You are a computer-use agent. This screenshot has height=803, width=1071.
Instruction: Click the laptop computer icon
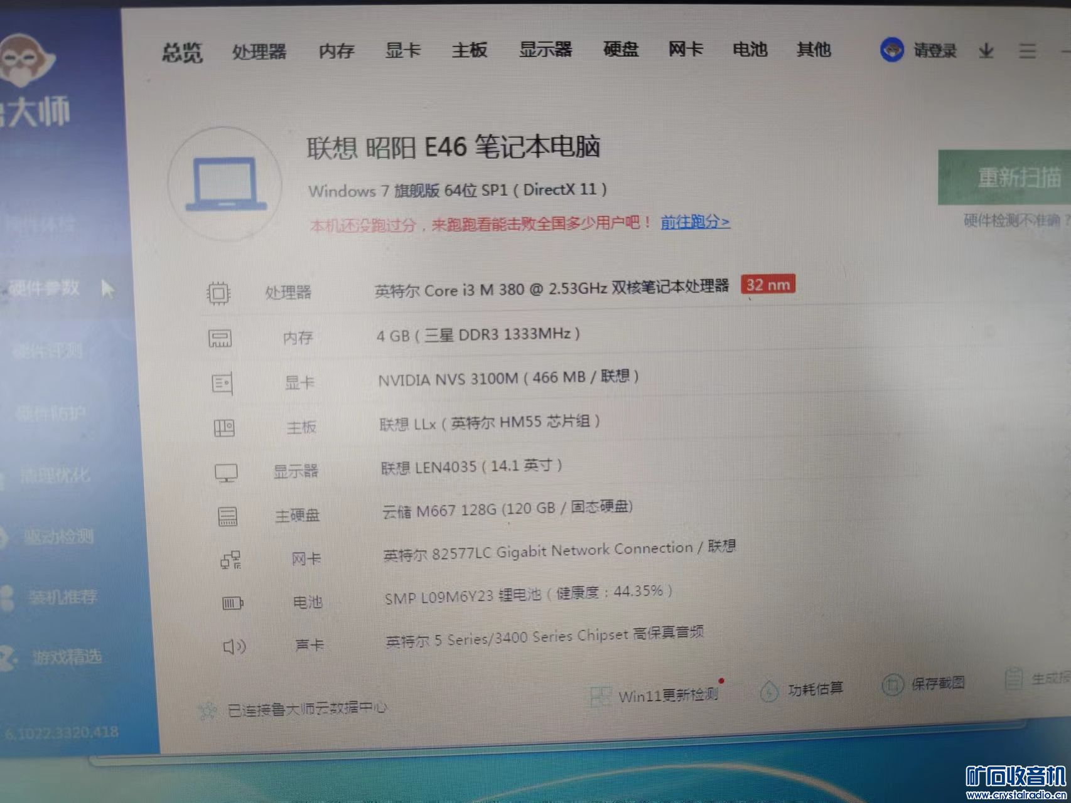click(x=226, y=184)
